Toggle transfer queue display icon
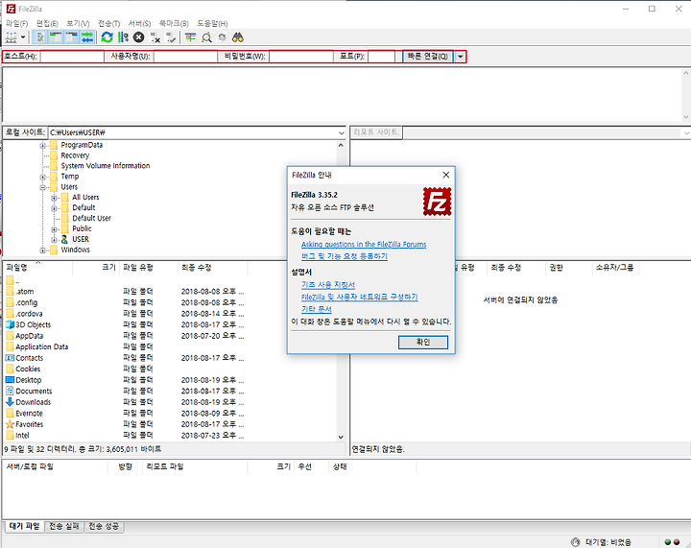The height and width of the screenshot is (548, 691). pos(87,37)
